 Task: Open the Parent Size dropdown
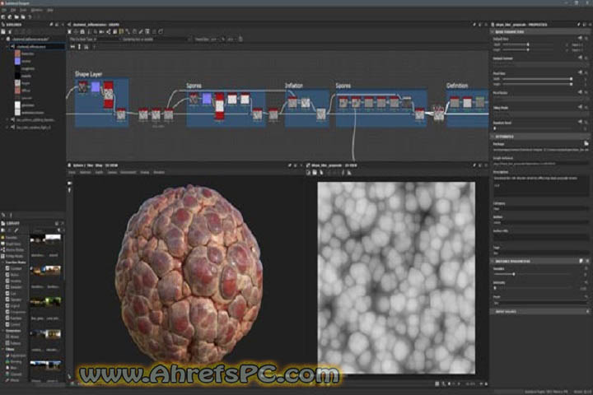coord(213,39)
